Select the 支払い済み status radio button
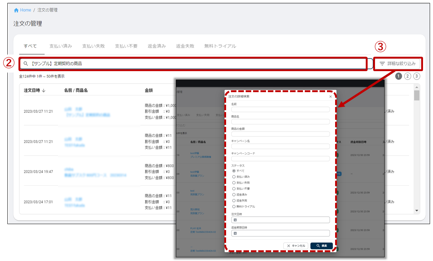This screenshot has width=433, height=261. tap(234, 177)
